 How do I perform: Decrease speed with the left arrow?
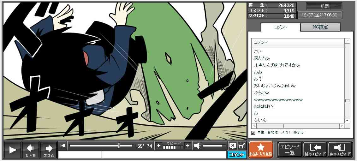tap(159, 146)
